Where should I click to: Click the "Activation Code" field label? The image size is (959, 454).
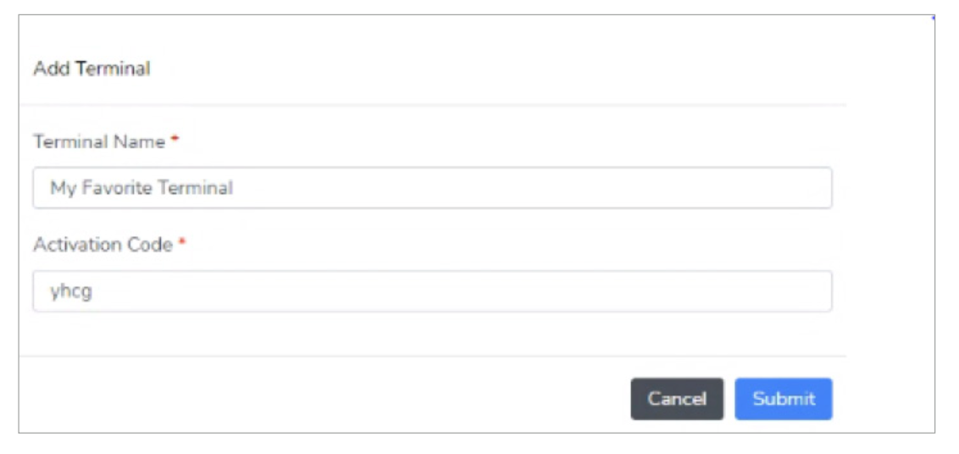[103, 245]
